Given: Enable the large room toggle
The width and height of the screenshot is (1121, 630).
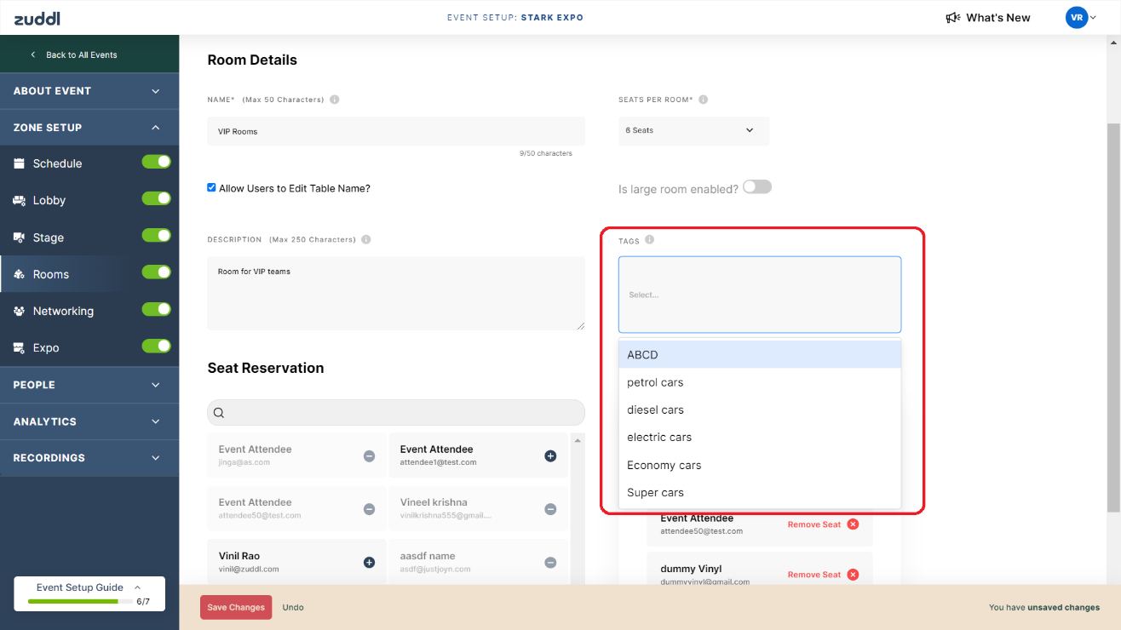Looking at the screenshot, I should pos(756,187).
